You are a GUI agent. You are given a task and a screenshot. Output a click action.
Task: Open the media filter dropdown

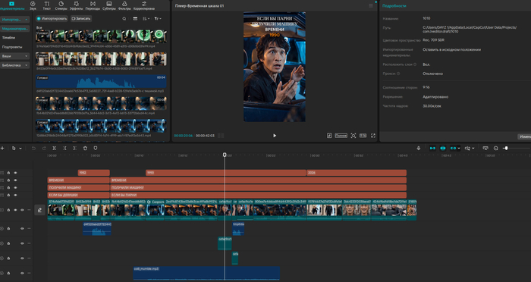(x=158, y=19)
